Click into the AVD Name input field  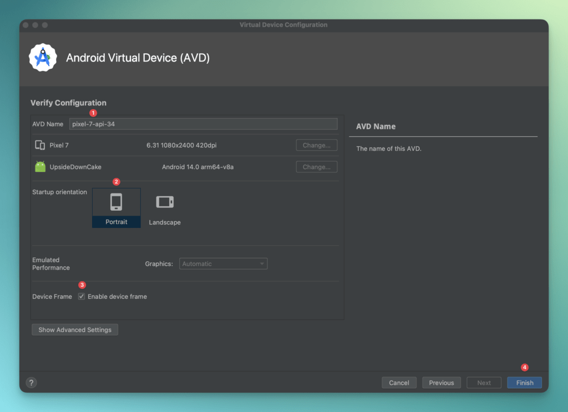[203, 124]
